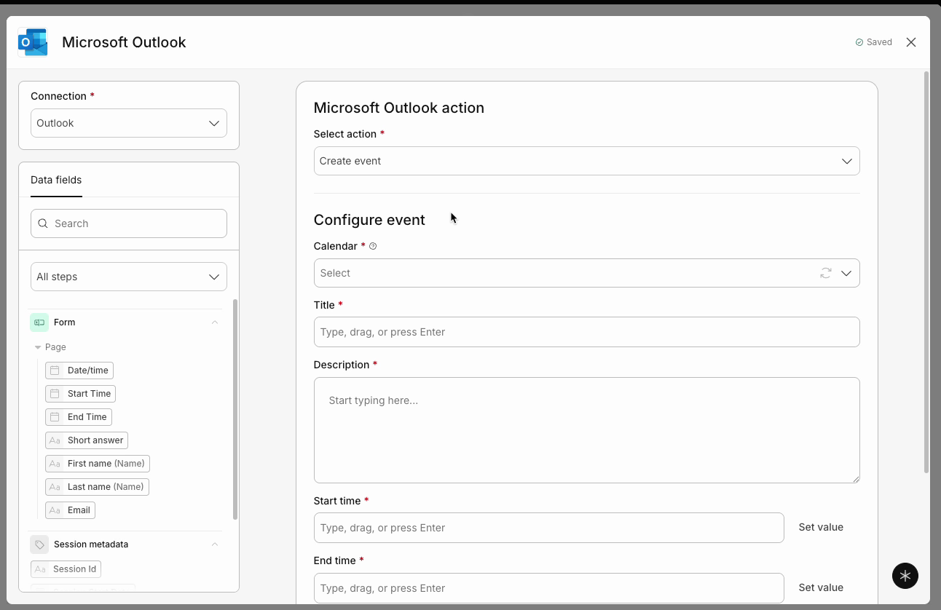The height and width of the screenshot is (610, 941).
Task: Switch to the Data fields tab
Action: 56,180
